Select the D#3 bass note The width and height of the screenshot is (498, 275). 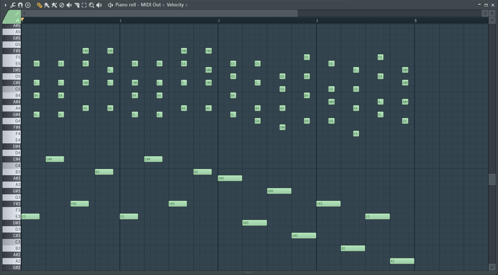tap(254, 223)
